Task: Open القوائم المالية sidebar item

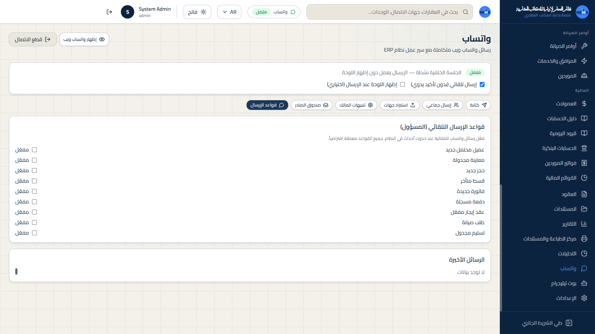Action: coord(547,178)
